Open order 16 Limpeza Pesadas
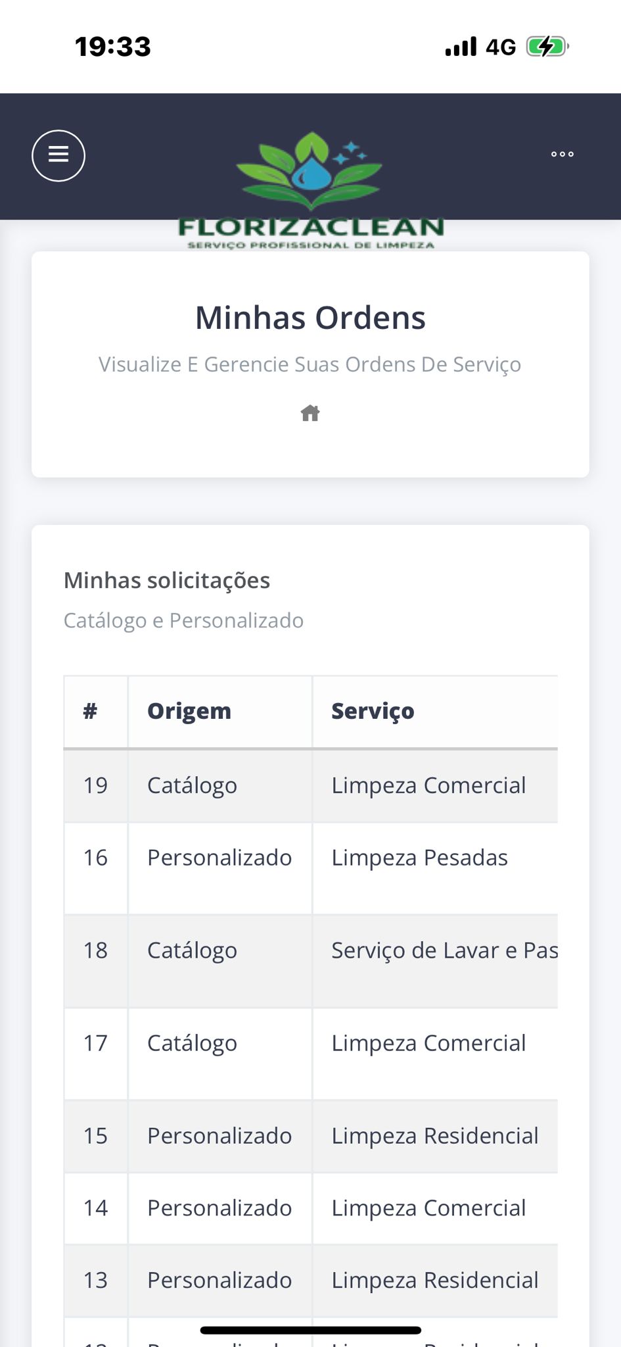The height and width of the screenshot is (1347, 621). [x=419, y=858]
